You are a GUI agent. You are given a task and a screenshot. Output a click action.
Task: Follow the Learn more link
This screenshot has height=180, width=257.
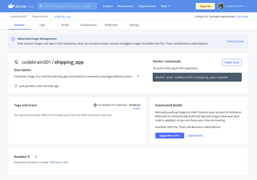coord(195,136)
